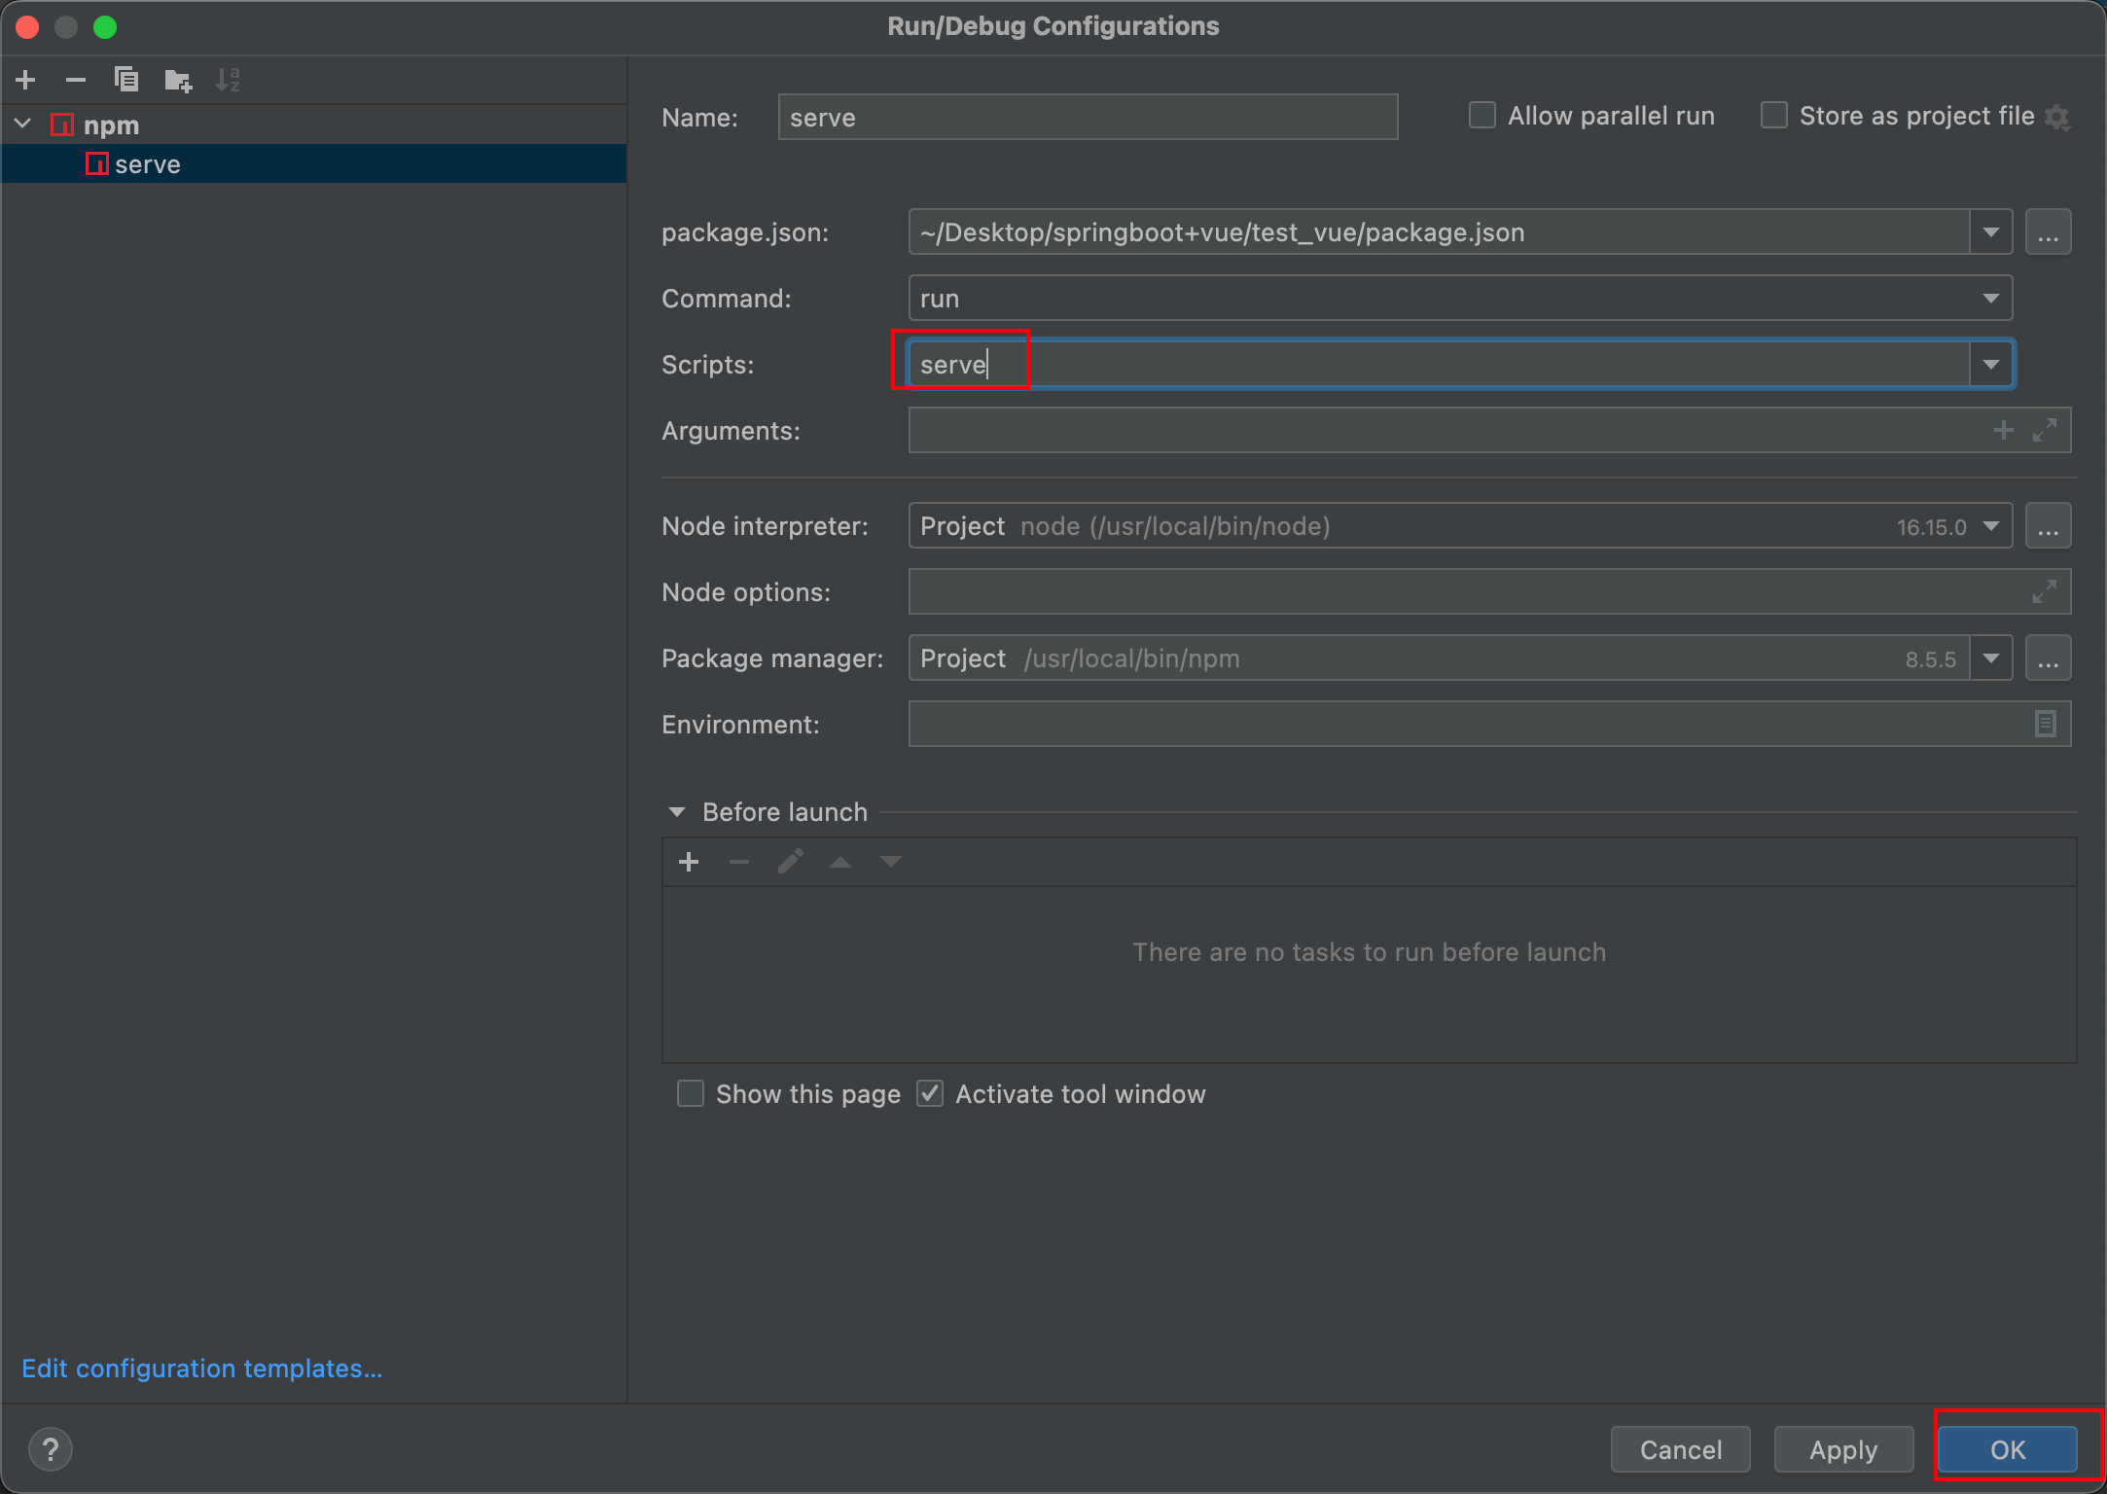Click the Apply button

click(x=1843, y=1449)
